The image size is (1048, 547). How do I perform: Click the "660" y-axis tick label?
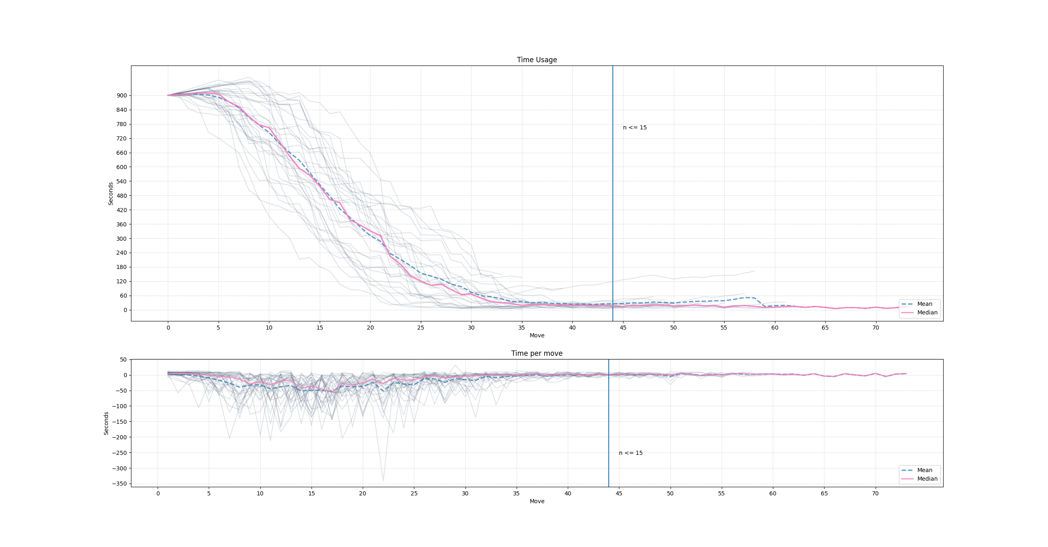tap(122, 153)
